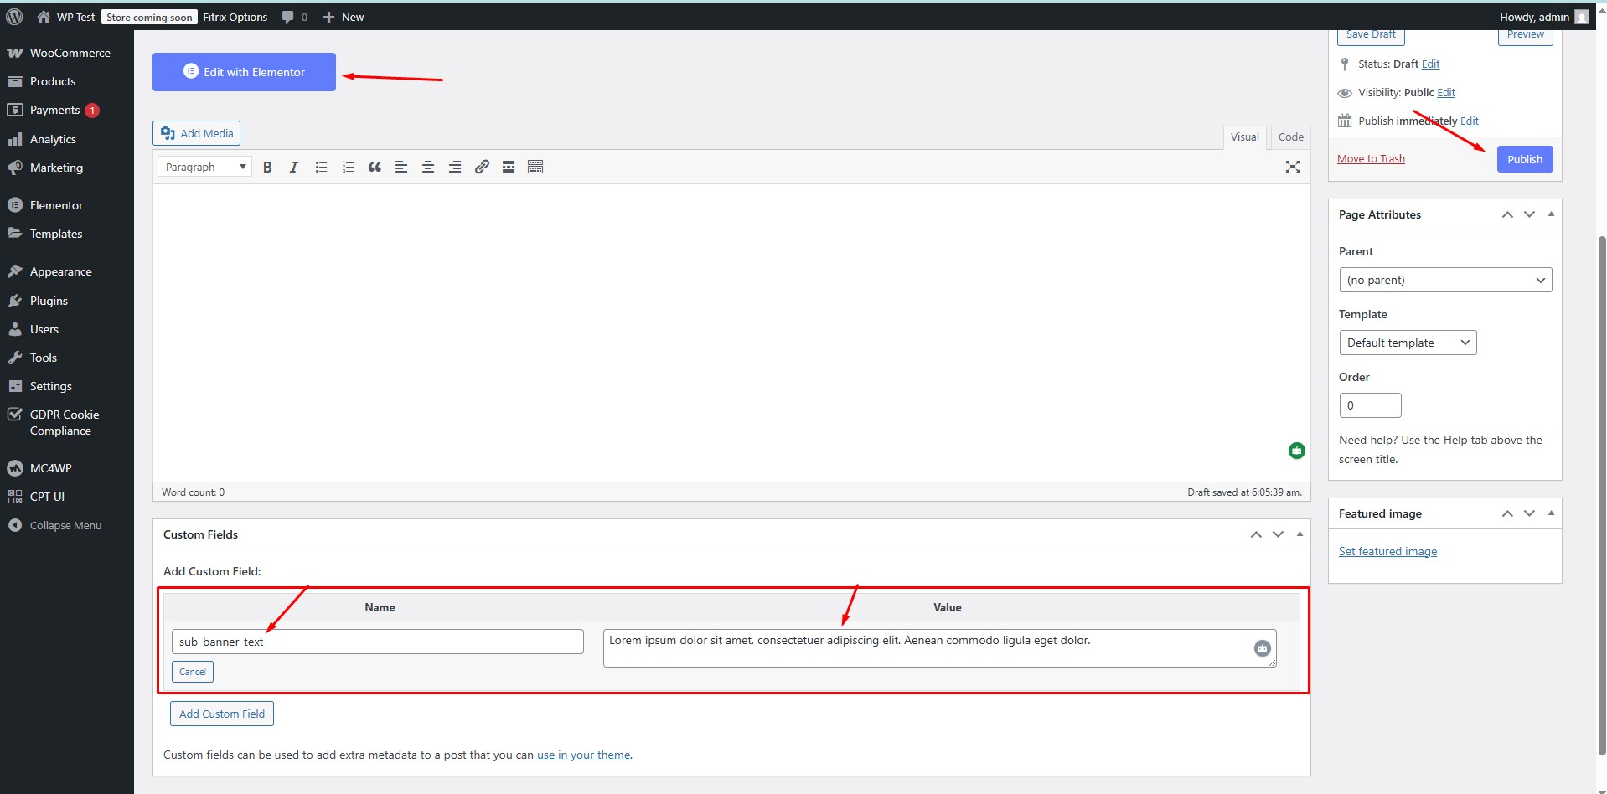Apply italic formatting from the toolbar
The width and height of the screenshot is (1607, 794).
(294, 168)
